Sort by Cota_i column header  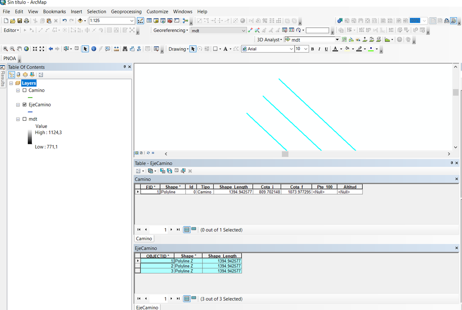coord(267,187)
